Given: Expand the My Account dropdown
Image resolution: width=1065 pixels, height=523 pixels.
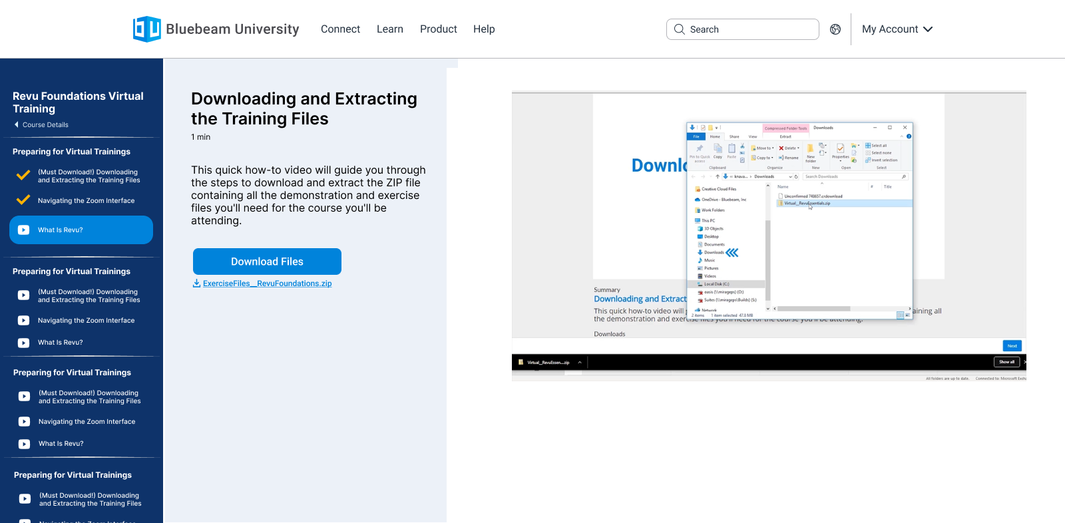Looking at the screenshot, I should tap(897, 29).
